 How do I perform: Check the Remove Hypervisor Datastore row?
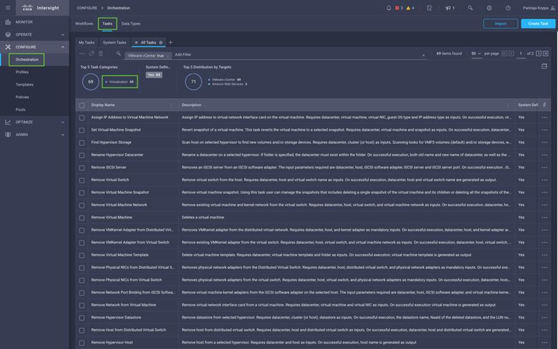click(x=82, y=318)
